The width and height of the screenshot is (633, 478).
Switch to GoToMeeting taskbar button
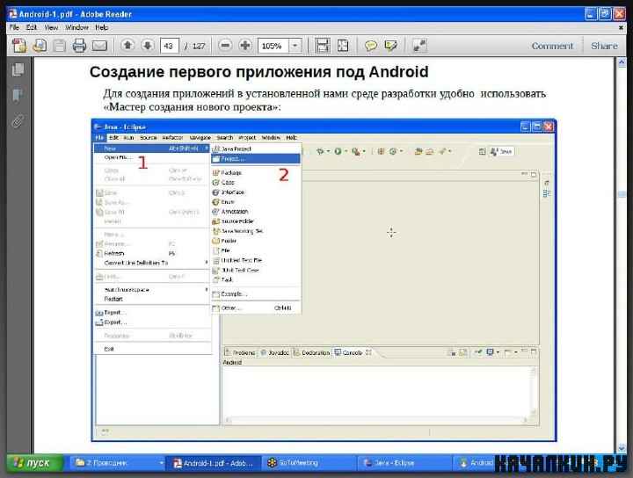tap(309, 463)
